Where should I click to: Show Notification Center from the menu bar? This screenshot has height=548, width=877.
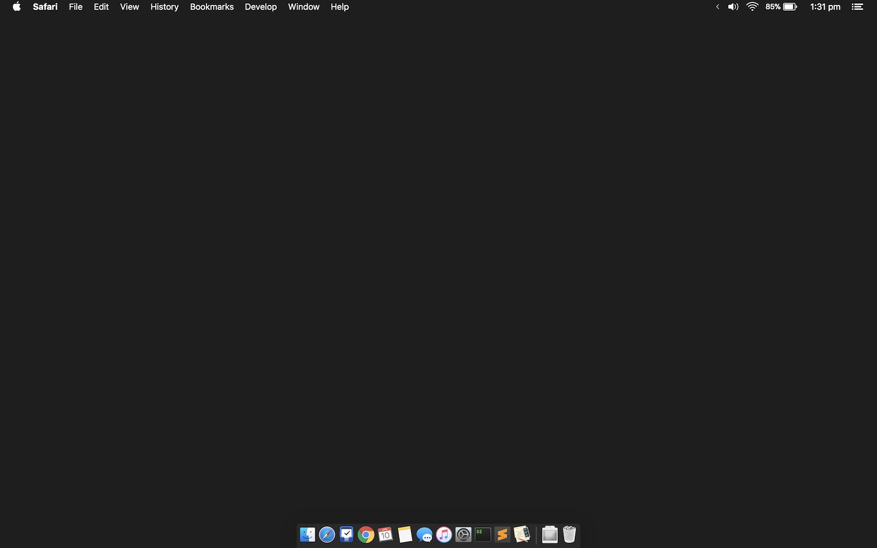(x=858, y=7)
